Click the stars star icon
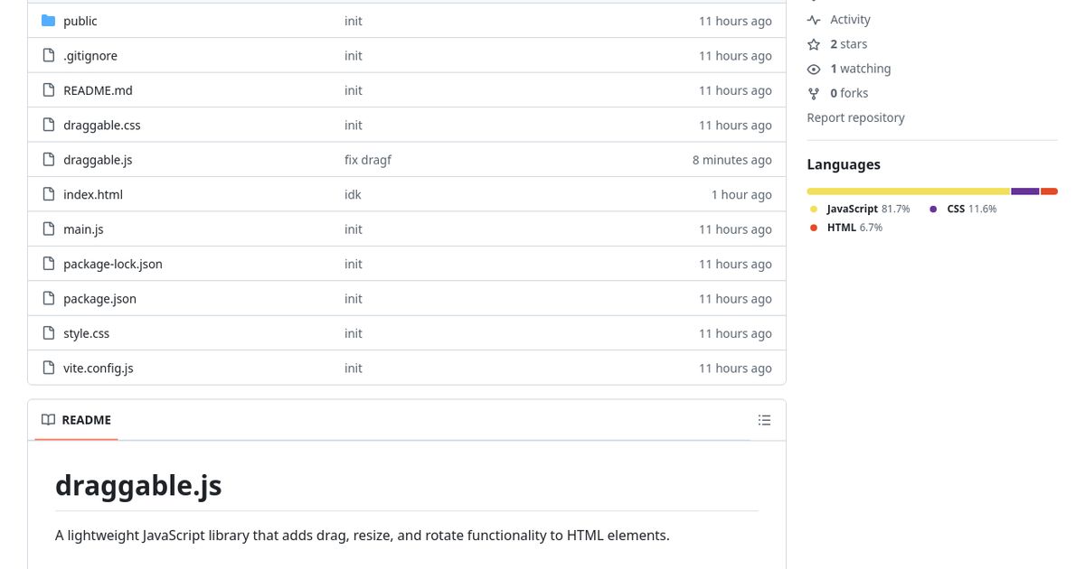1085x569 pixels. coord(814,44)
